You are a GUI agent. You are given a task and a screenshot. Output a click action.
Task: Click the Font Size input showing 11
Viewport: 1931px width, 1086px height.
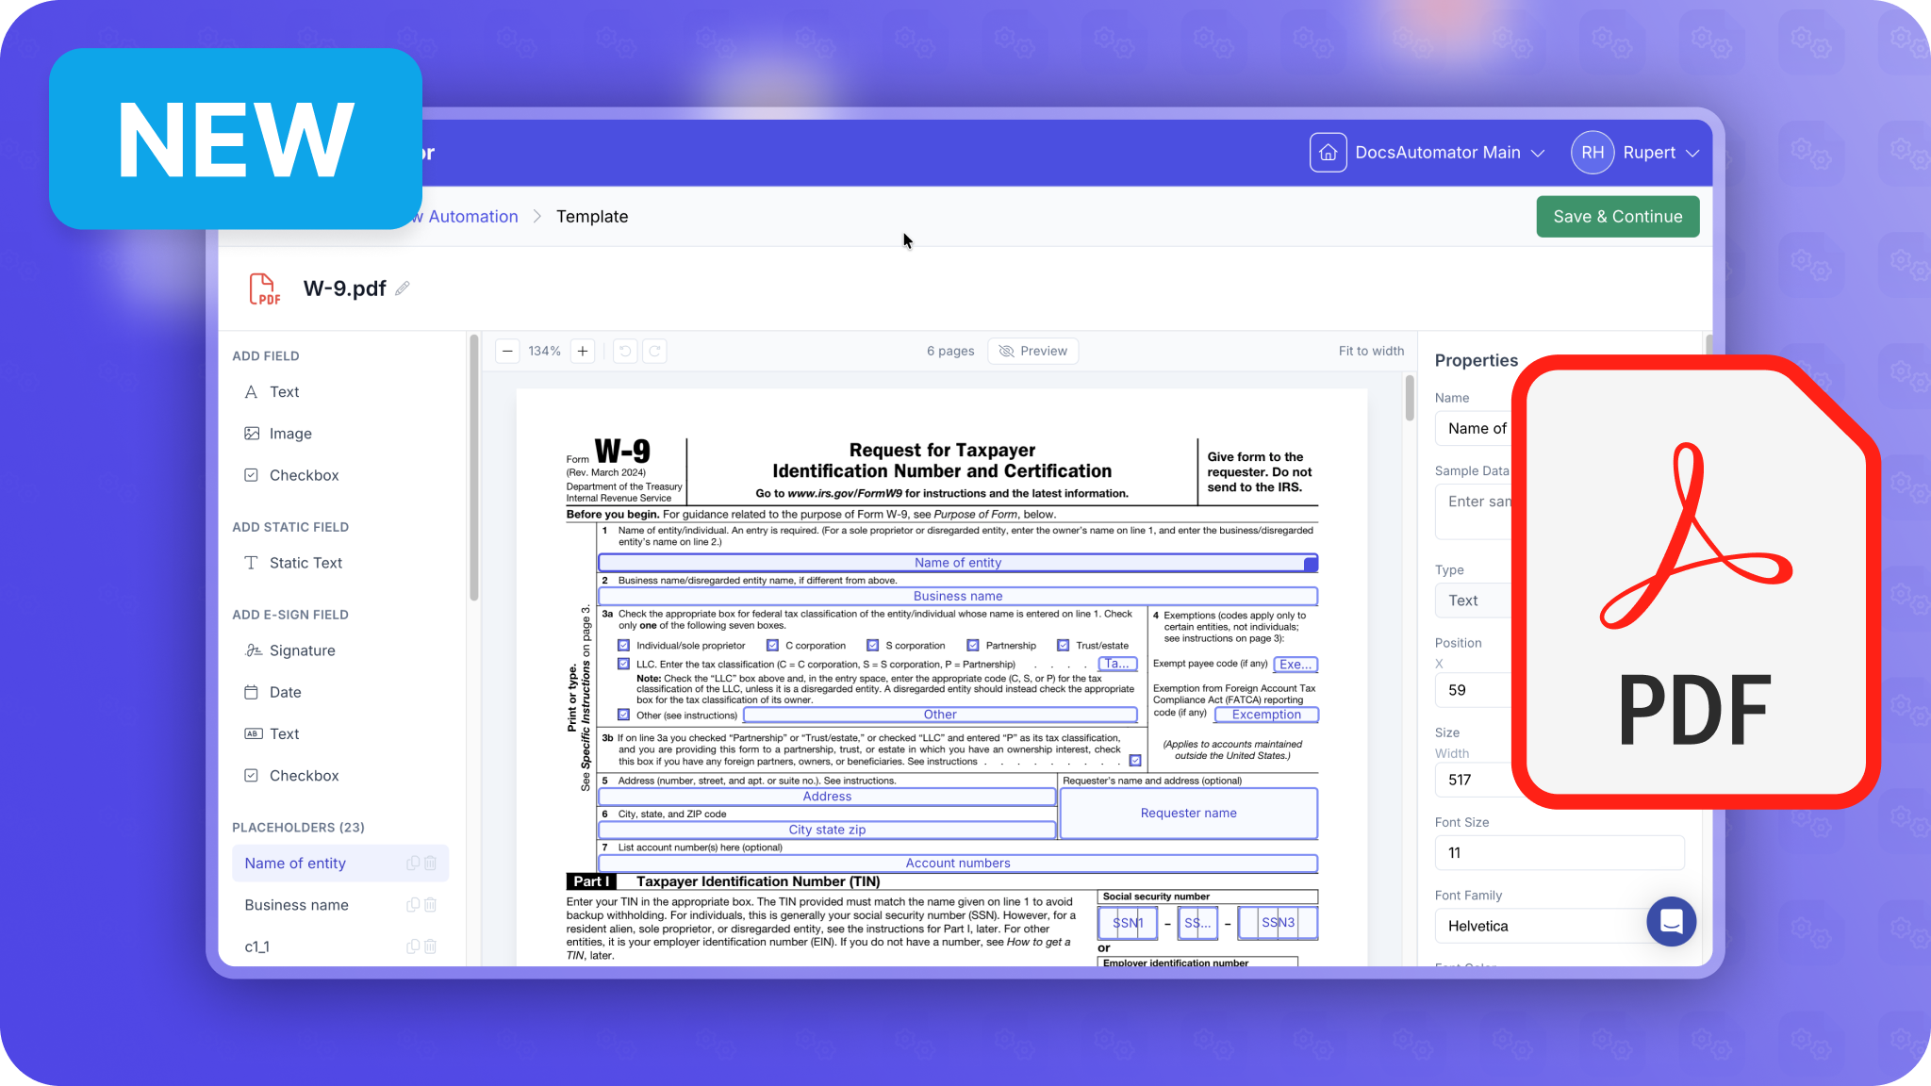(x=1560, y=853)
